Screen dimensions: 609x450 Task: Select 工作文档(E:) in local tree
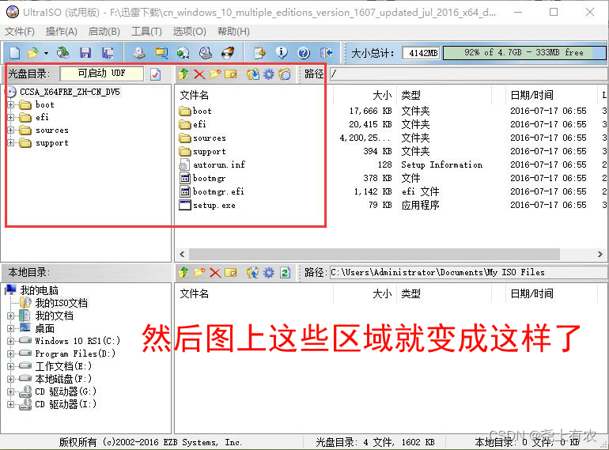click(x=63, y=366)
